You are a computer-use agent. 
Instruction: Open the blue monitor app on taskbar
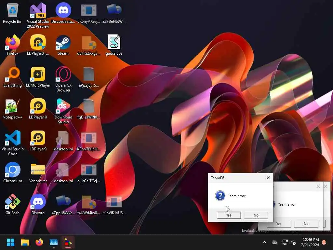click(x=54, y=242)
